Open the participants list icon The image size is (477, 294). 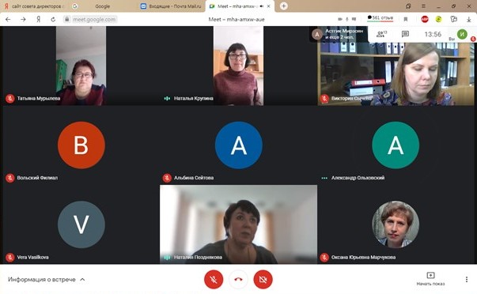tap(381, 34)
